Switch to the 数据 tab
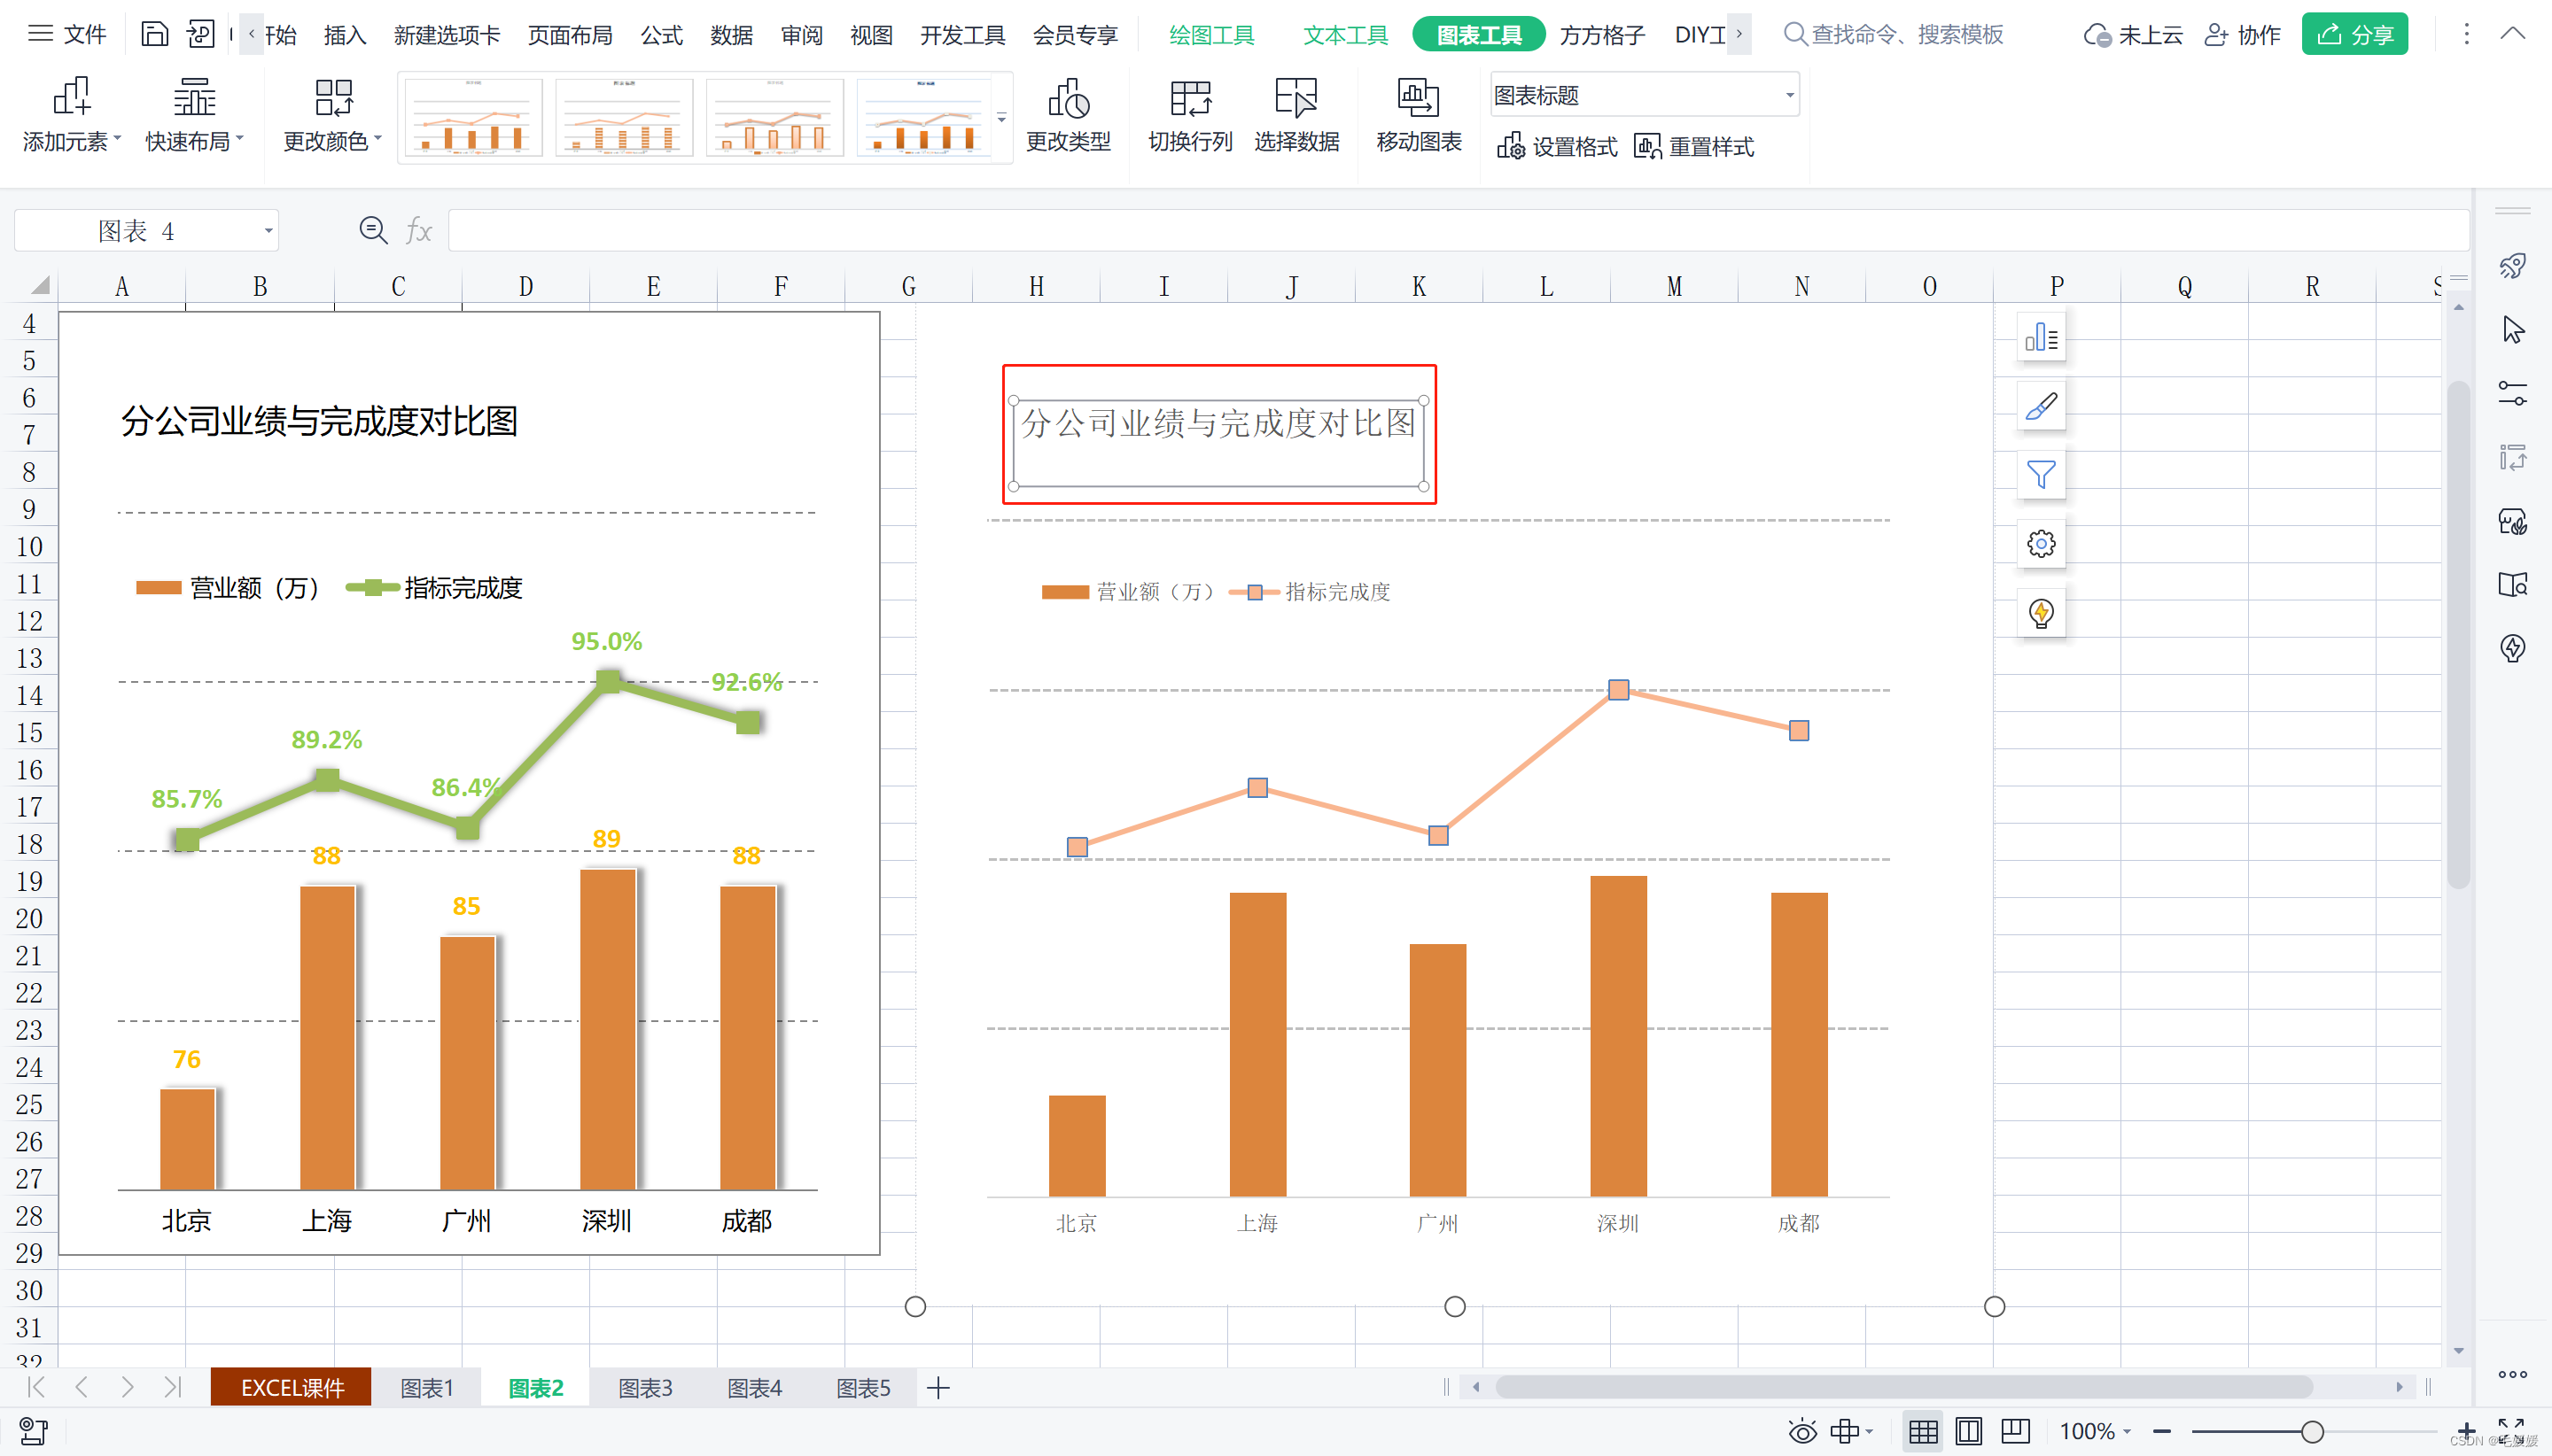Viewport: 2552px width, 1456px height. [x=731, y=35]
